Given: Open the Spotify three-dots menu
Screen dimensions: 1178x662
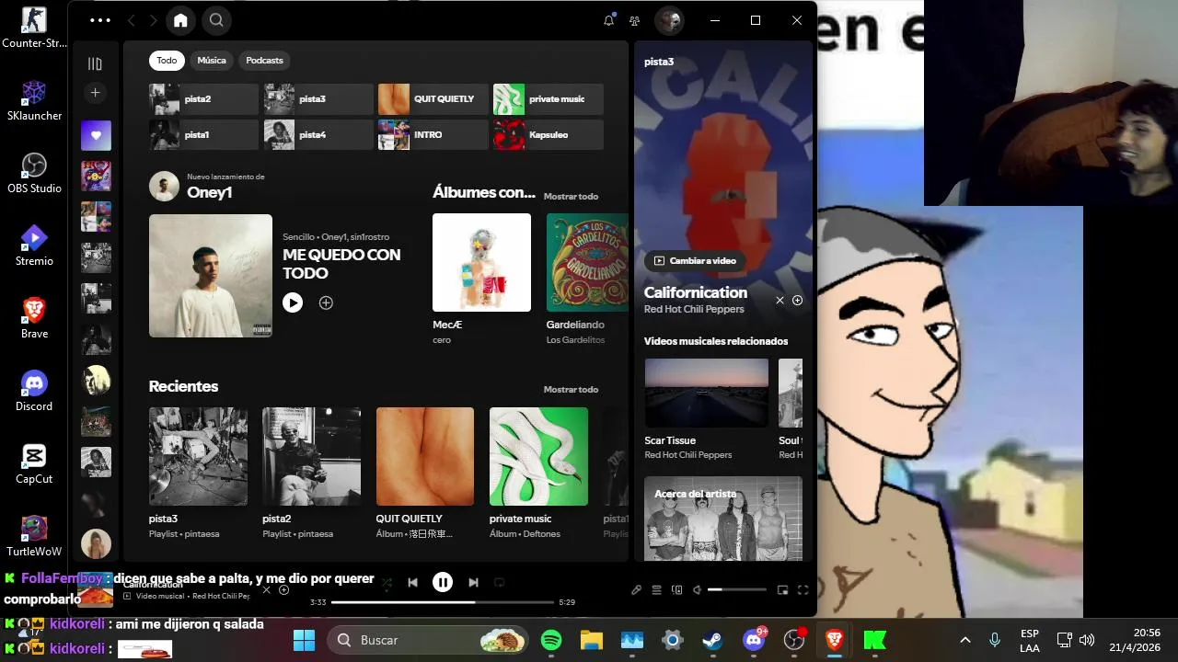Looking at the screenshot, I should point(100,20).
